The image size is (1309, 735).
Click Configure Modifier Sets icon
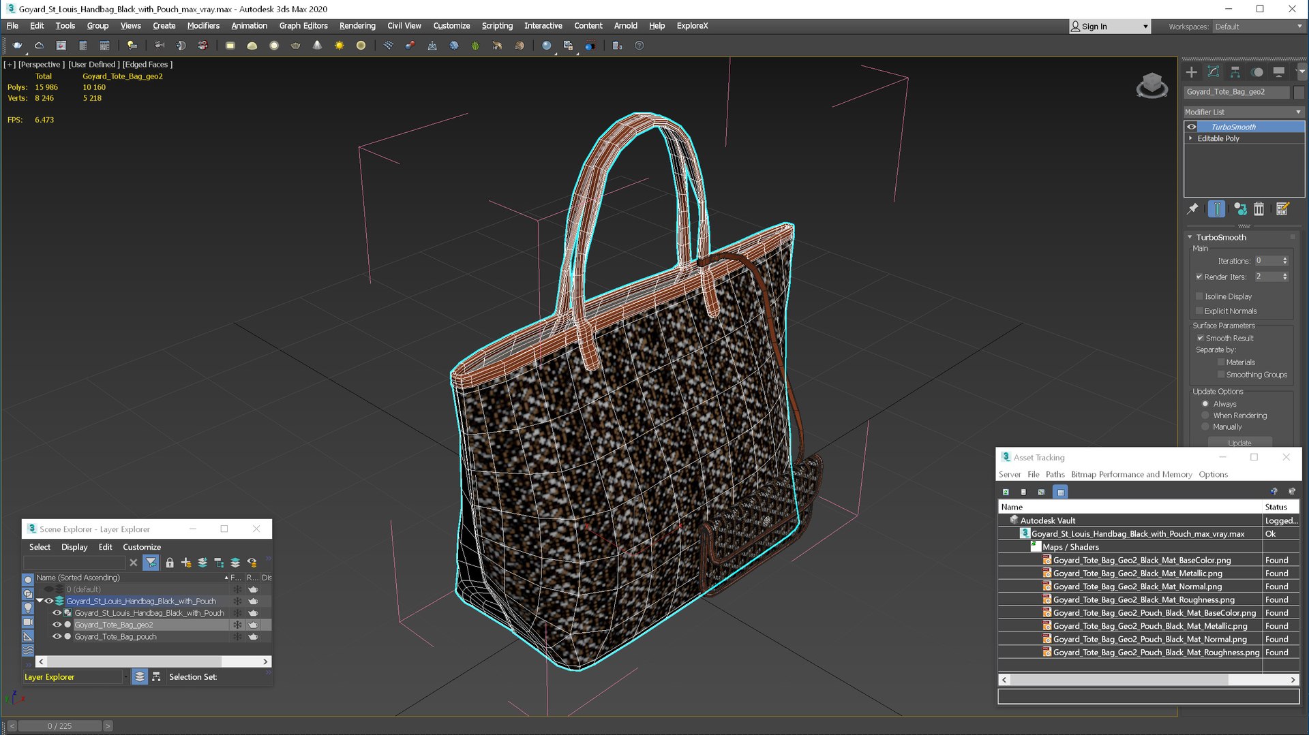(x=1282, y=209)
